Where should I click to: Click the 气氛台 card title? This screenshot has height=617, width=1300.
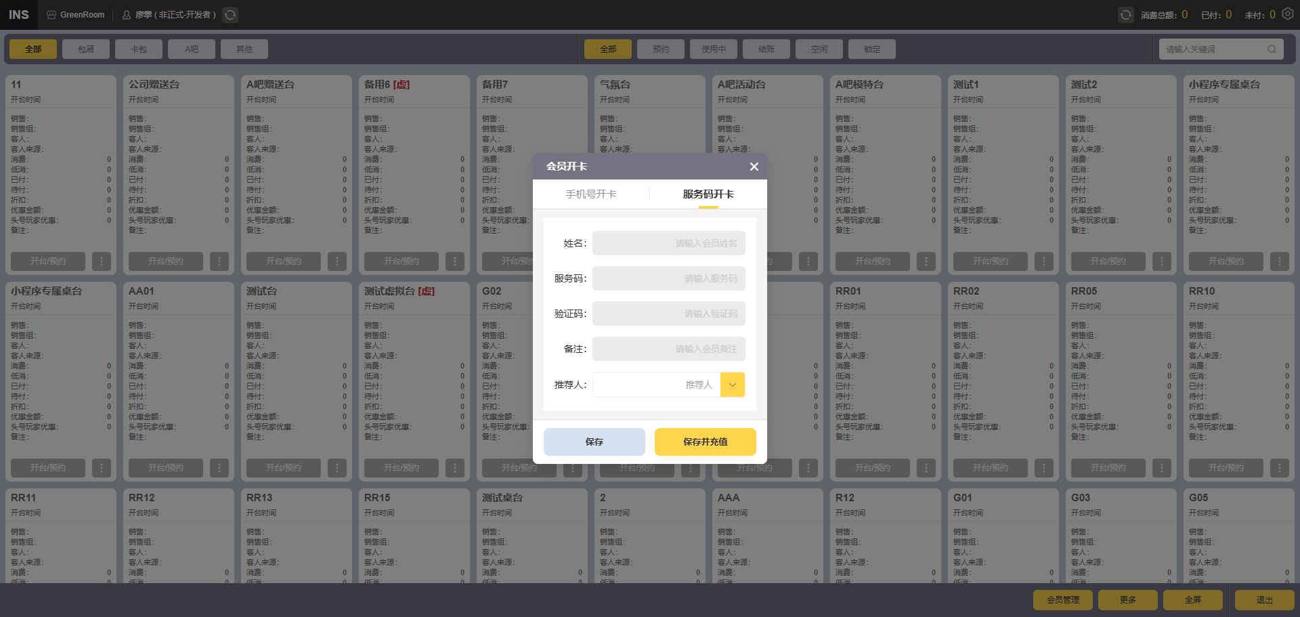(x=615, y=85)
